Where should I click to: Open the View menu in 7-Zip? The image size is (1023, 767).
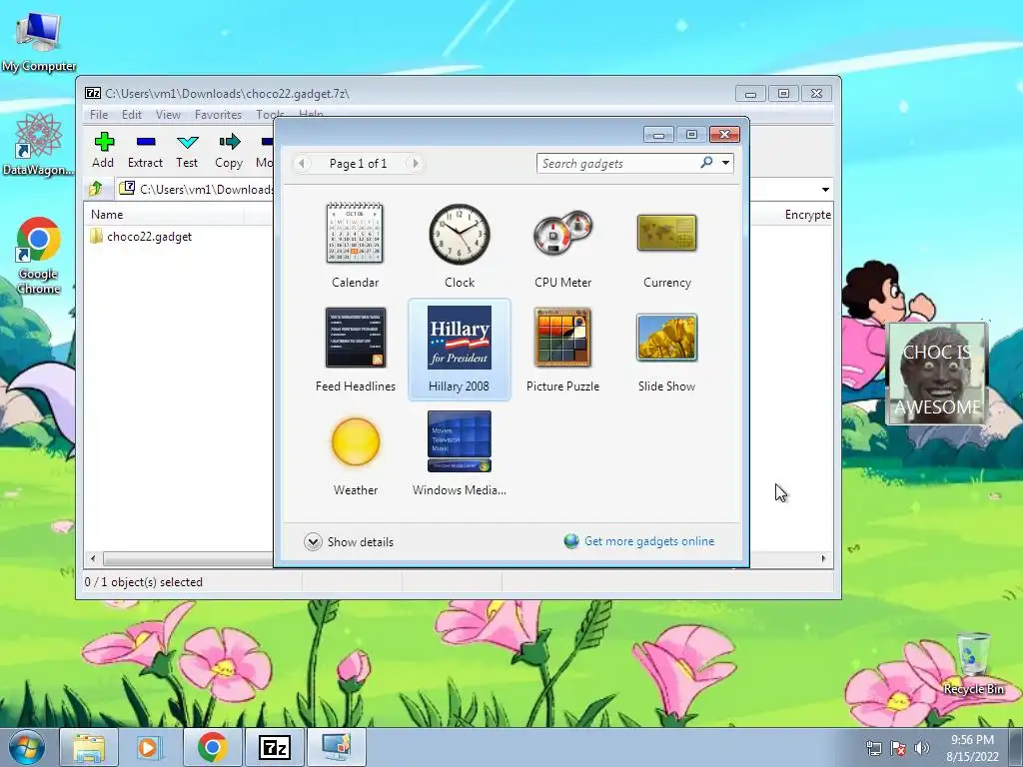(x=168, y=115)
